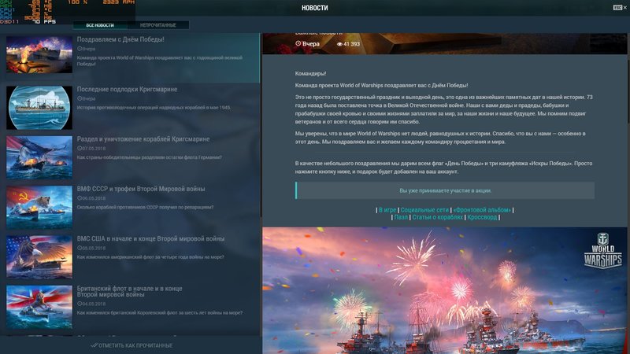Switch to the ВСЕ НОВОСТИ tab
Viewport: 630px width, 354px height.
(x=100, y=25)
